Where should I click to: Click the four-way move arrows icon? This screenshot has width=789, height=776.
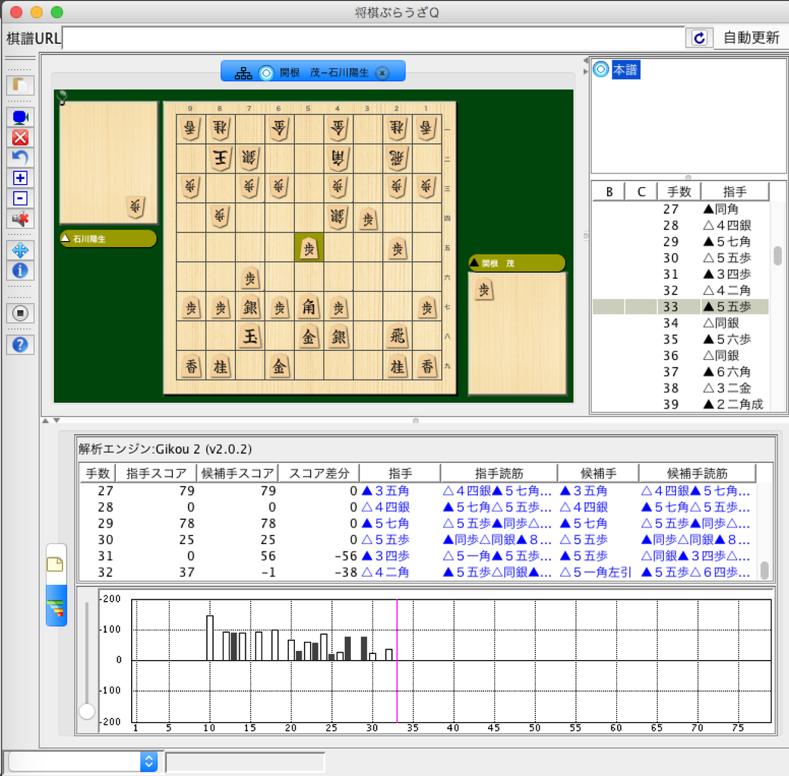point(20,250)
